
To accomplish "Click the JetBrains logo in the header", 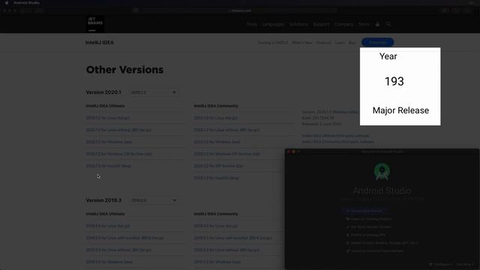I will click(95, 24).
